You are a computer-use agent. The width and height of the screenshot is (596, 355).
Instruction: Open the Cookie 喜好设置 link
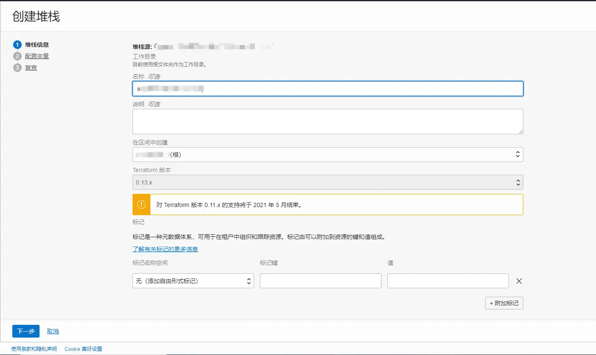click(83, 348)
